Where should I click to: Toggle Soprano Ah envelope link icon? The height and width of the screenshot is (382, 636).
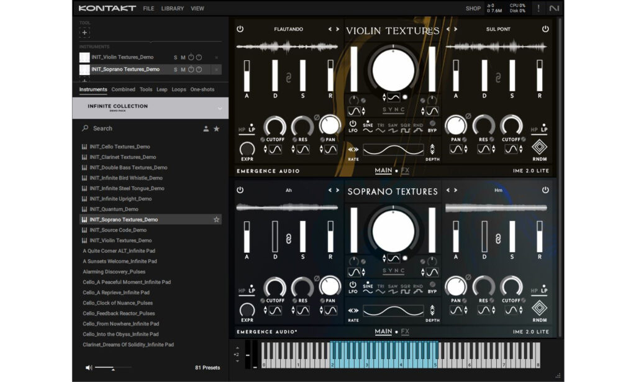click(x=289, y=239)
